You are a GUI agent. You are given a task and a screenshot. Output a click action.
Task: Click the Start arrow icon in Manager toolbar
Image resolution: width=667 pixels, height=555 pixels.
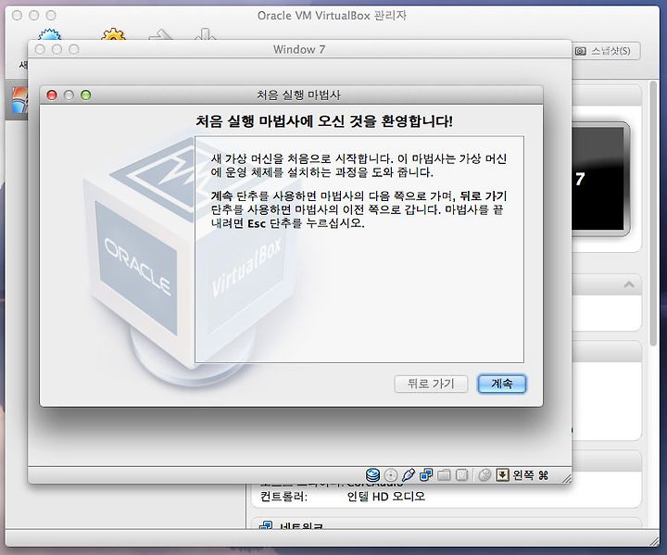point(161,34)
